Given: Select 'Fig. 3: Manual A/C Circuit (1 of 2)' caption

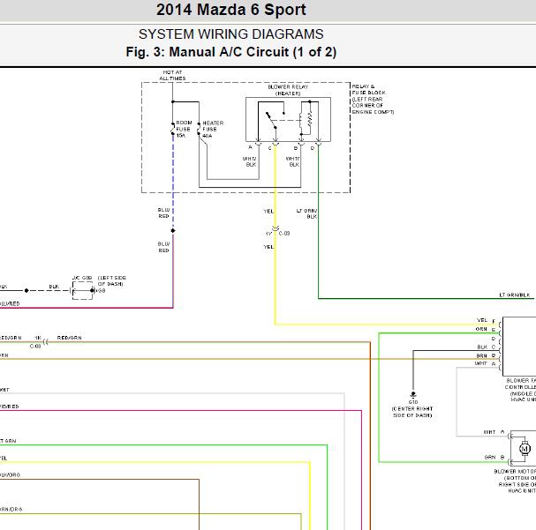Looking at the screenshot, I should [231, 52].
